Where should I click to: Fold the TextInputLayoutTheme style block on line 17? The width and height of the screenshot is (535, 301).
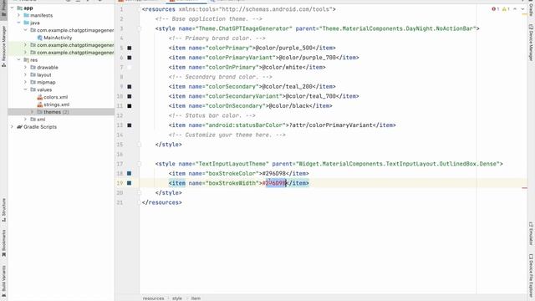[x=140, y=164]
